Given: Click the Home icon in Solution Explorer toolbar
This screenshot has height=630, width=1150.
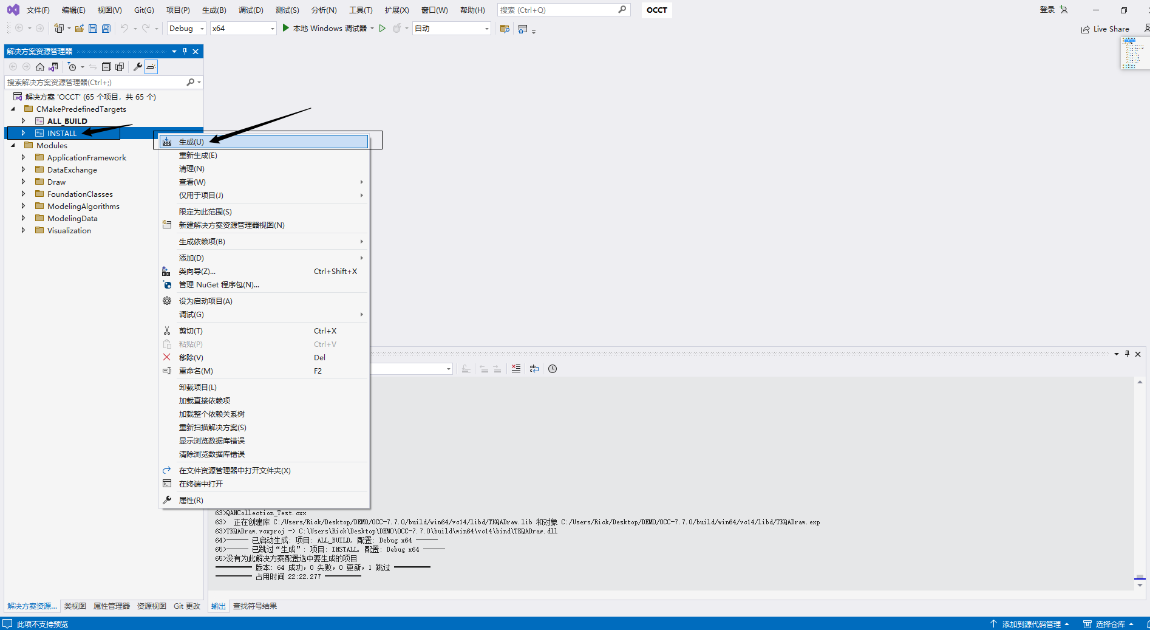Looking at the screenshot, I should coord(40,67).
